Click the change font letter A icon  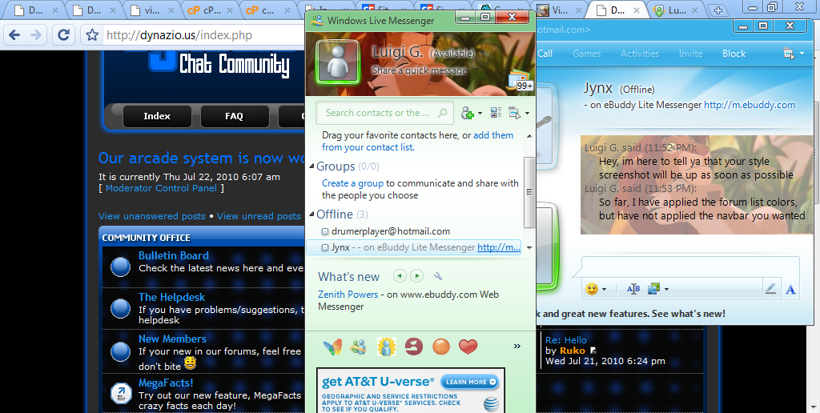coord(790,289)
